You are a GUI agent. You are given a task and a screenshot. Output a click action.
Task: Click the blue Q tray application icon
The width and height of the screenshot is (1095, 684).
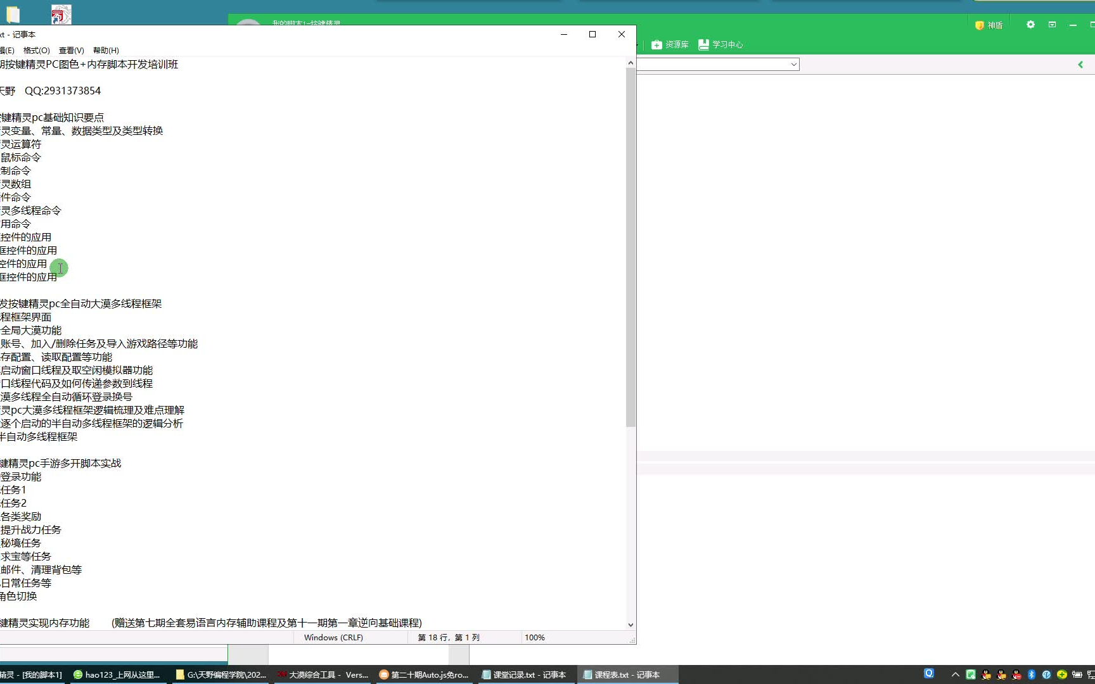pos(929,674)
